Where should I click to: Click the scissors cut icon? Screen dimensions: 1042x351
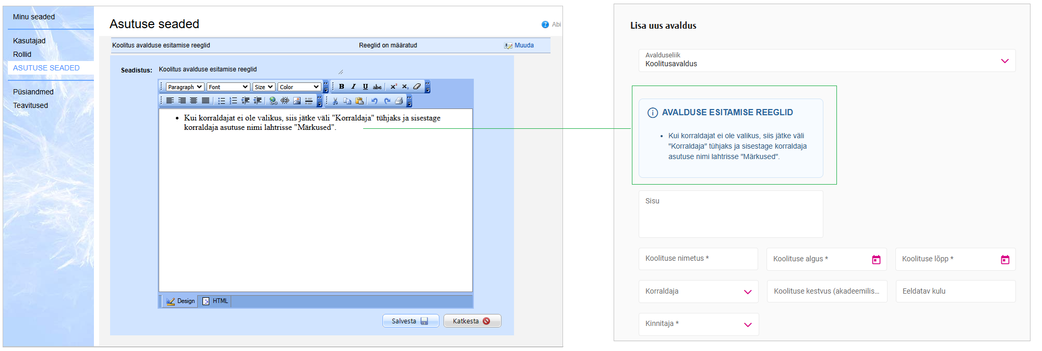pos(336,101)
